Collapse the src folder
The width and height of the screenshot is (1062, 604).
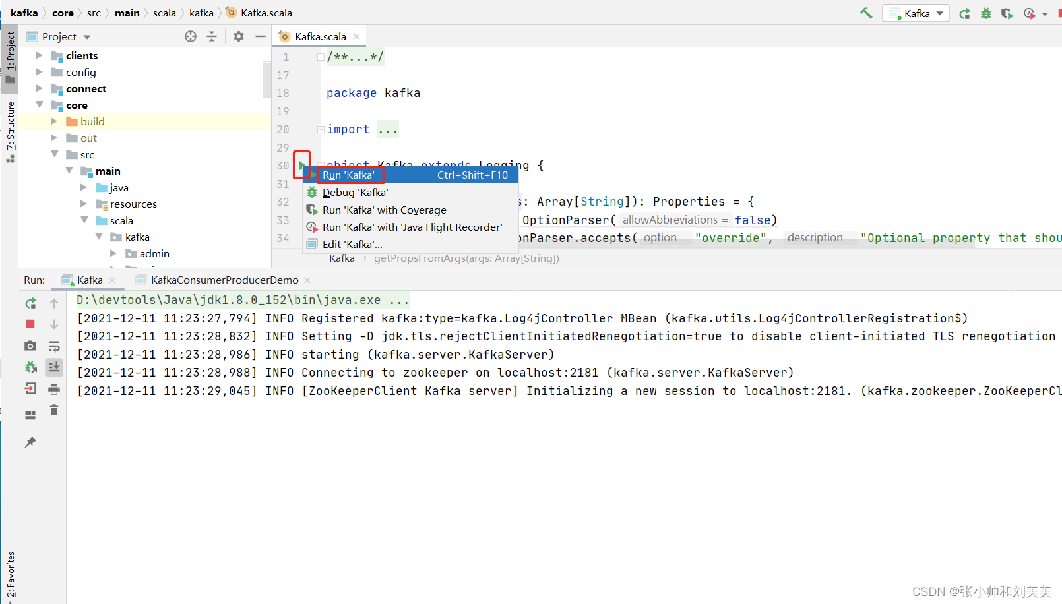point(54,154)
